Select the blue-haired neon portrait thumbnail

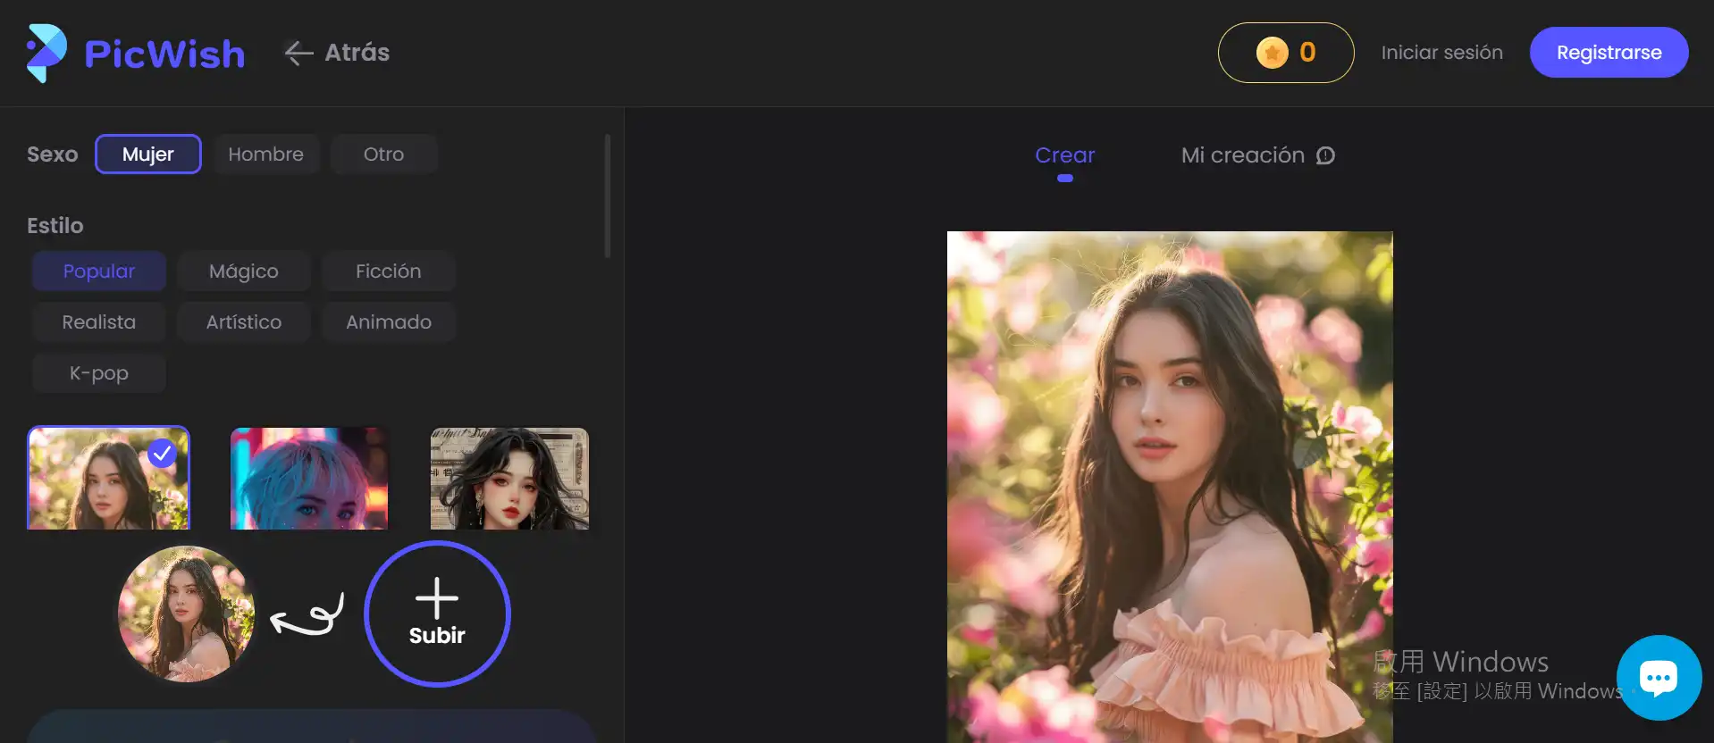[x=309, y=478]
